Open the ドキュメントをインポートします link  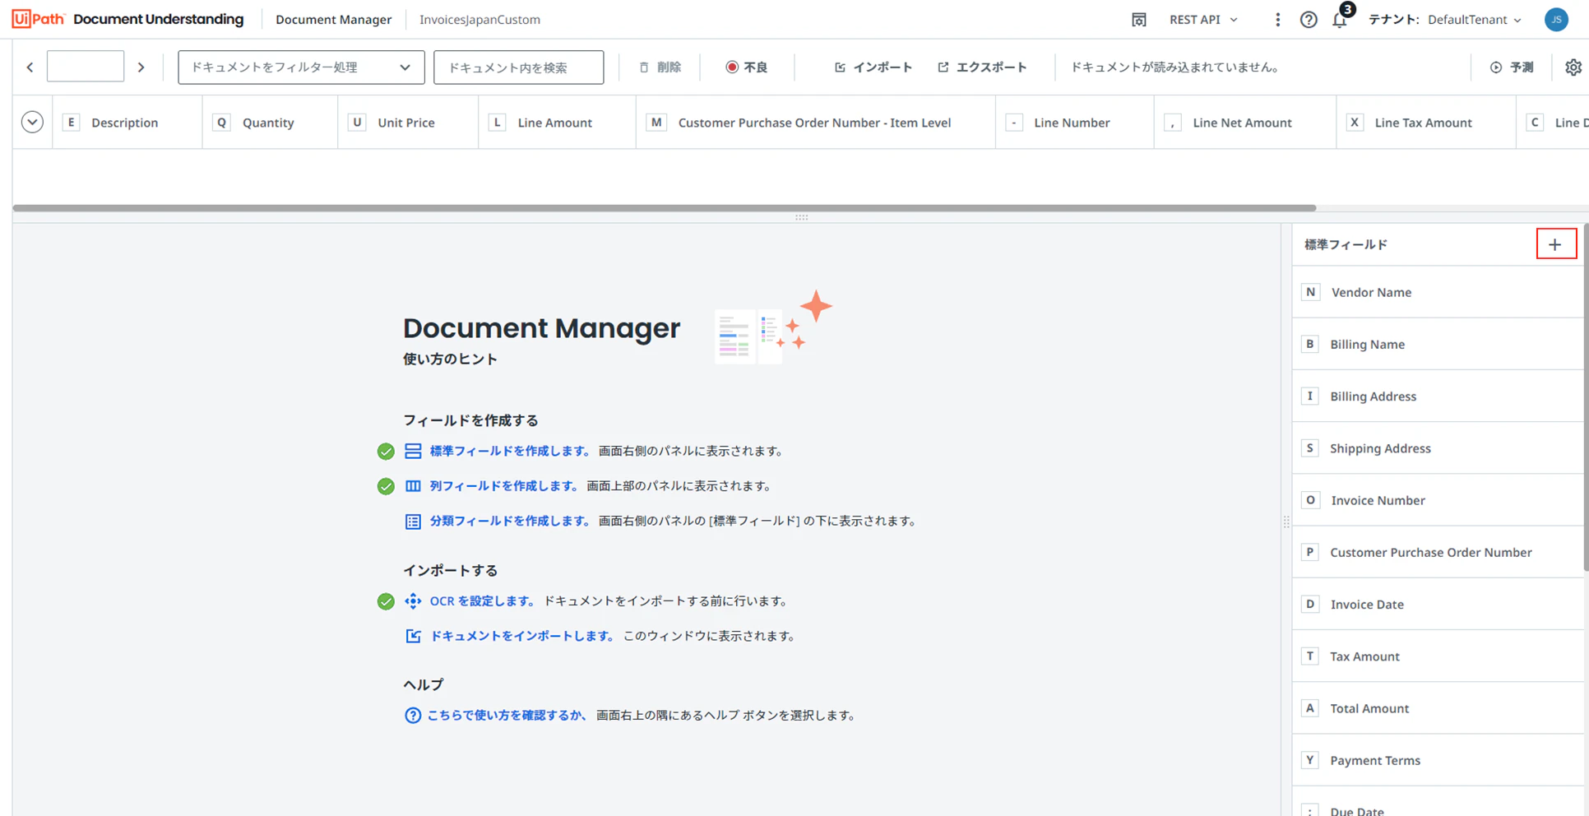tap(522, 636)
